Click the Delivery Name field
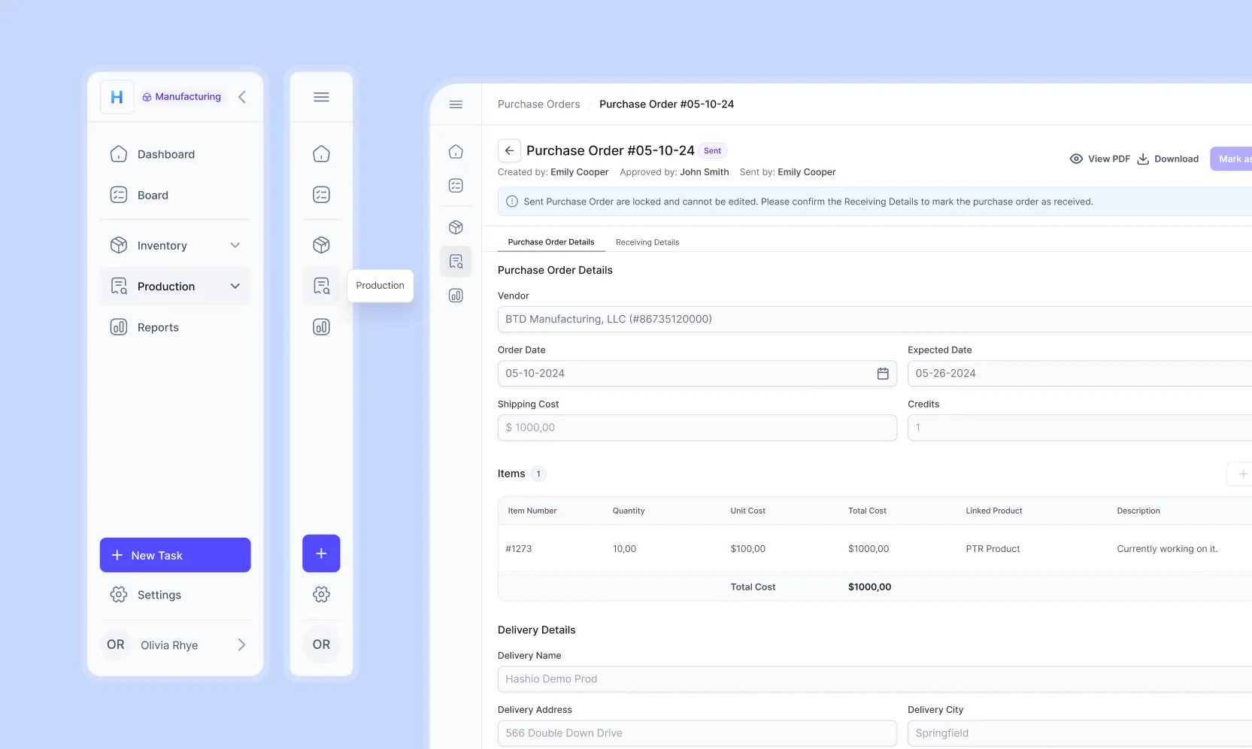The width and height of the screenshot is (1252, 749). [x=875, y=679]
